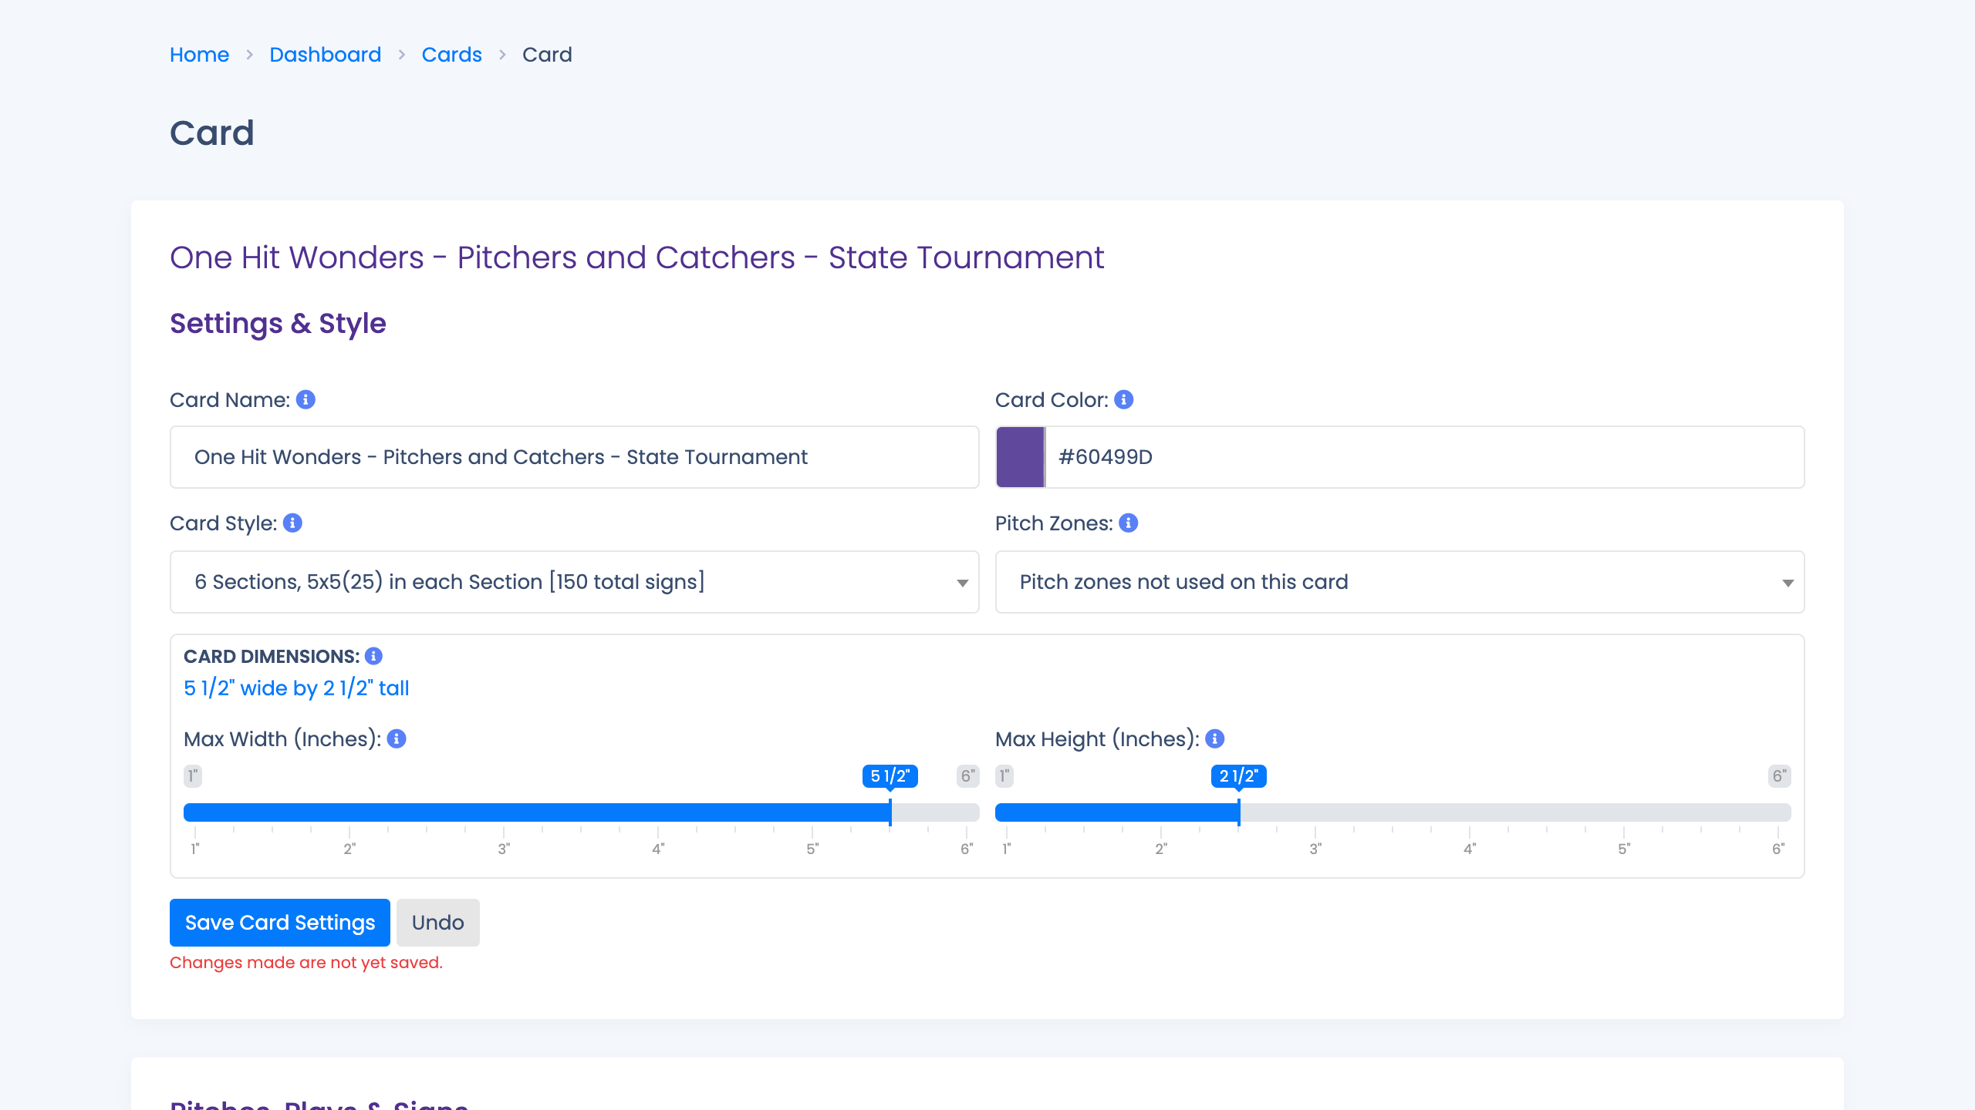
Task: Open the Card Style dropdown
Action: (574, 582)
